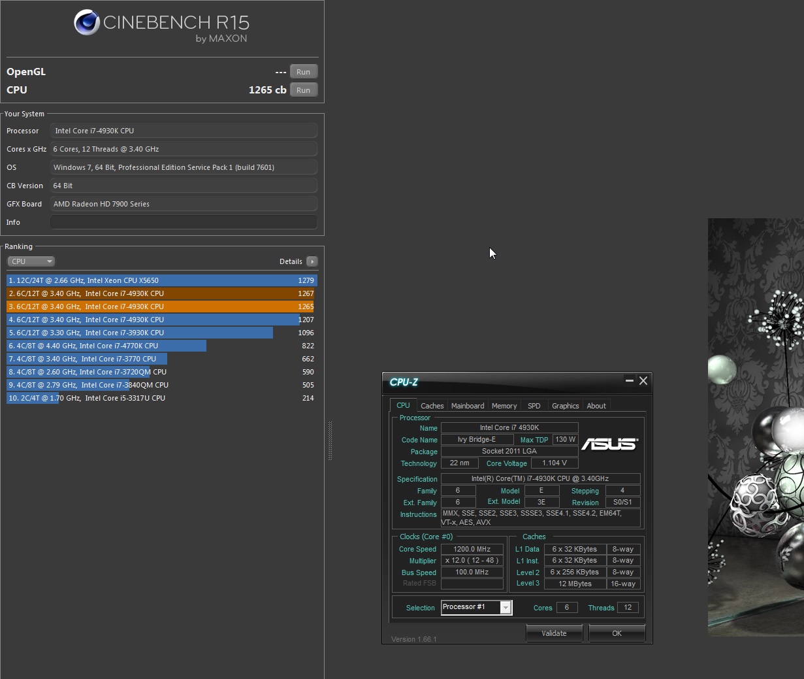Click the CB Version field 64 Bit
804x679 pixels.
184,186
